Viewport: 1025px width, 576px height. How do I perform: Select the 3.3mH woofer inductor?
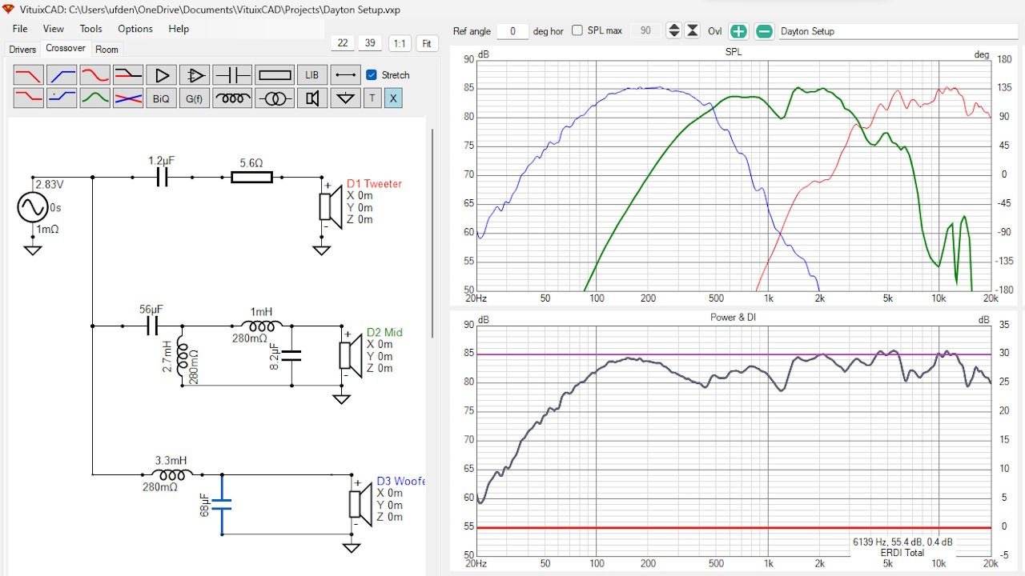172,474
